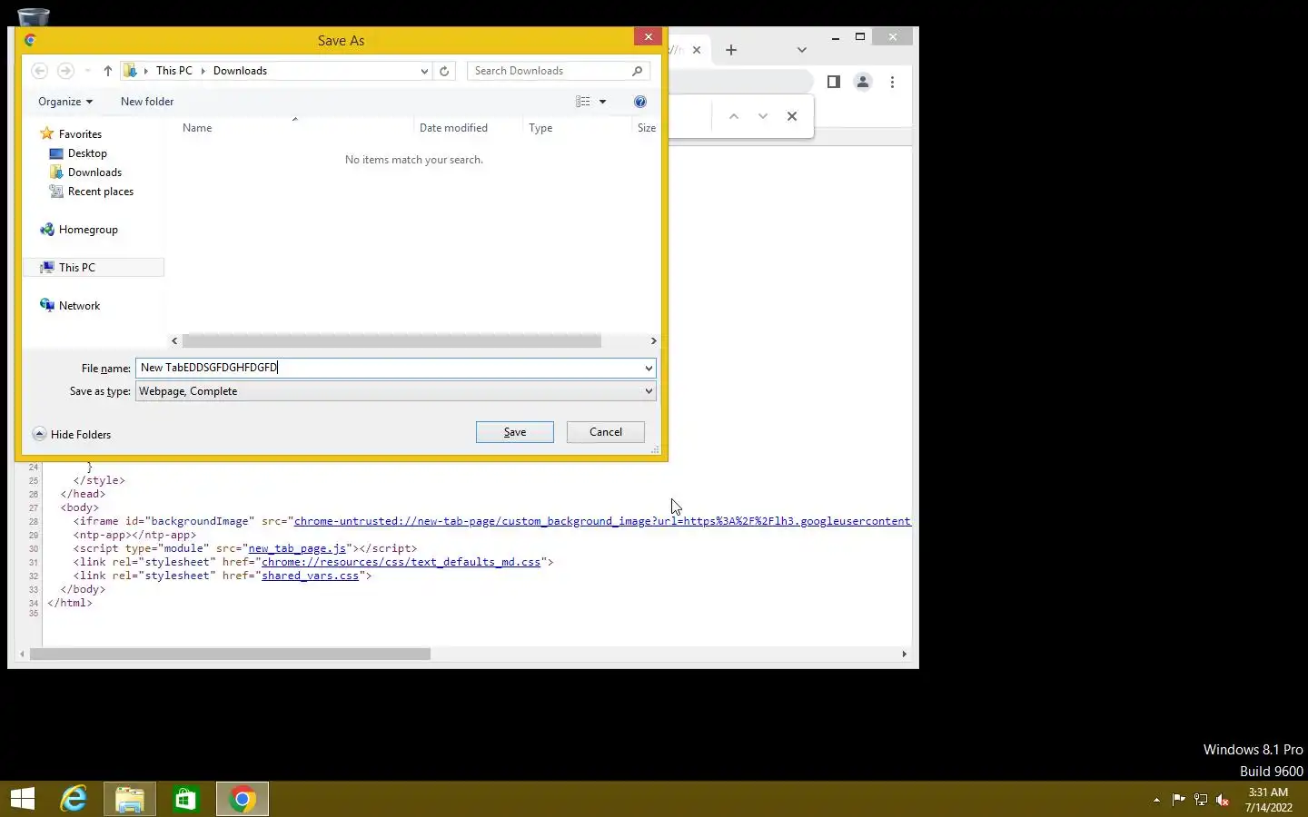
Task: Cancel the Save As dialog
Action: click(x=606, y=432)
